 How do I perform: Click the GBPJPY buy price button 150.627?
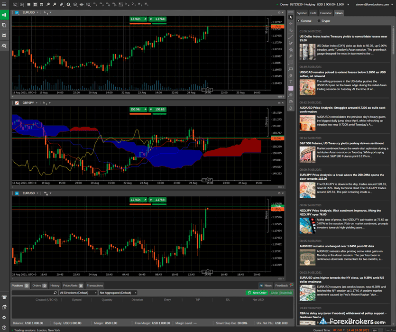(157, 110)
